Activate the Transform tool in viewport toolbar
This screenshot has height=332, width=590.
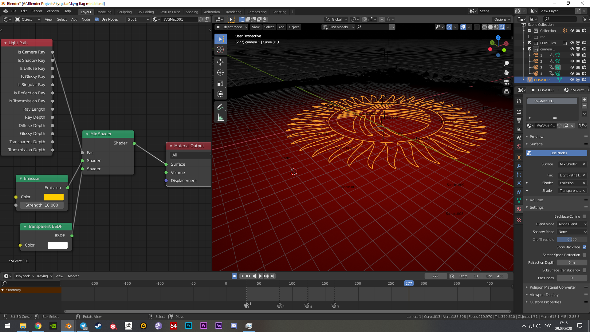coord(220,94)
